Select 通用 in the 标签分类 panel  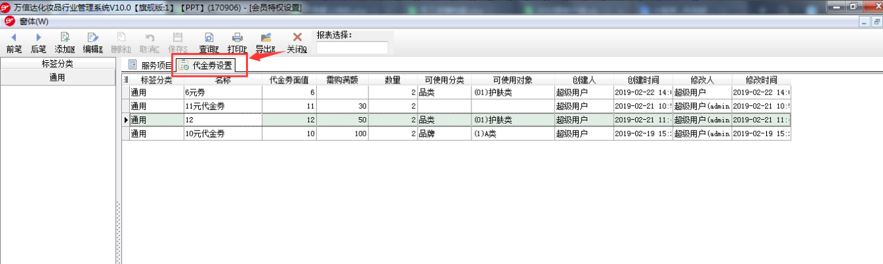click(58, 78)
